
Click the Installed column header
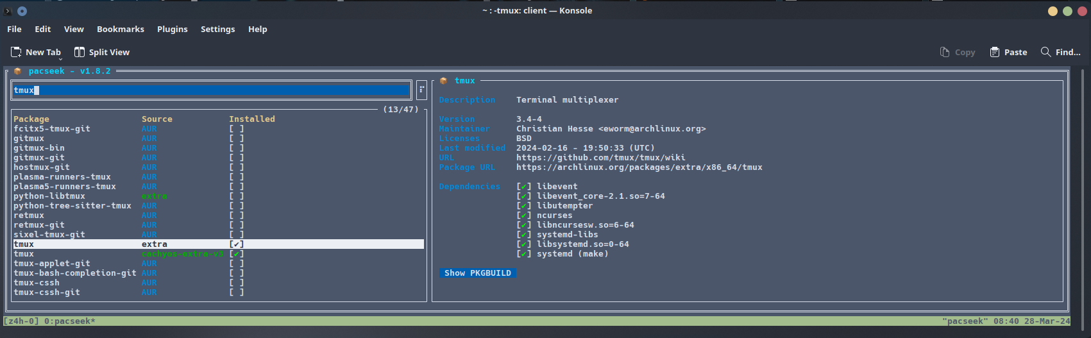click(x=252, y=119)
